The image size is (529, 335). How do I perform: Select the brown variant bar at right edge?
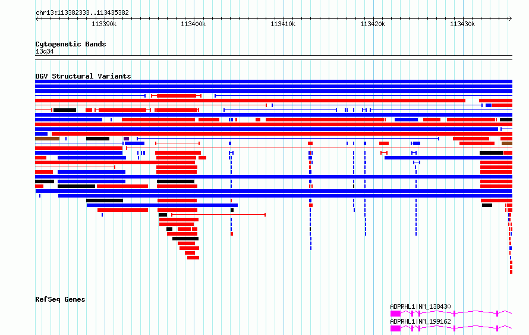pos(507,143)
